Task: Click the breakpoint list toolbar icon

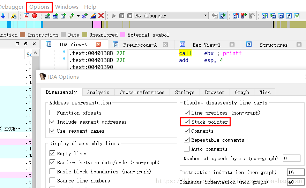Action: [236, 16]
